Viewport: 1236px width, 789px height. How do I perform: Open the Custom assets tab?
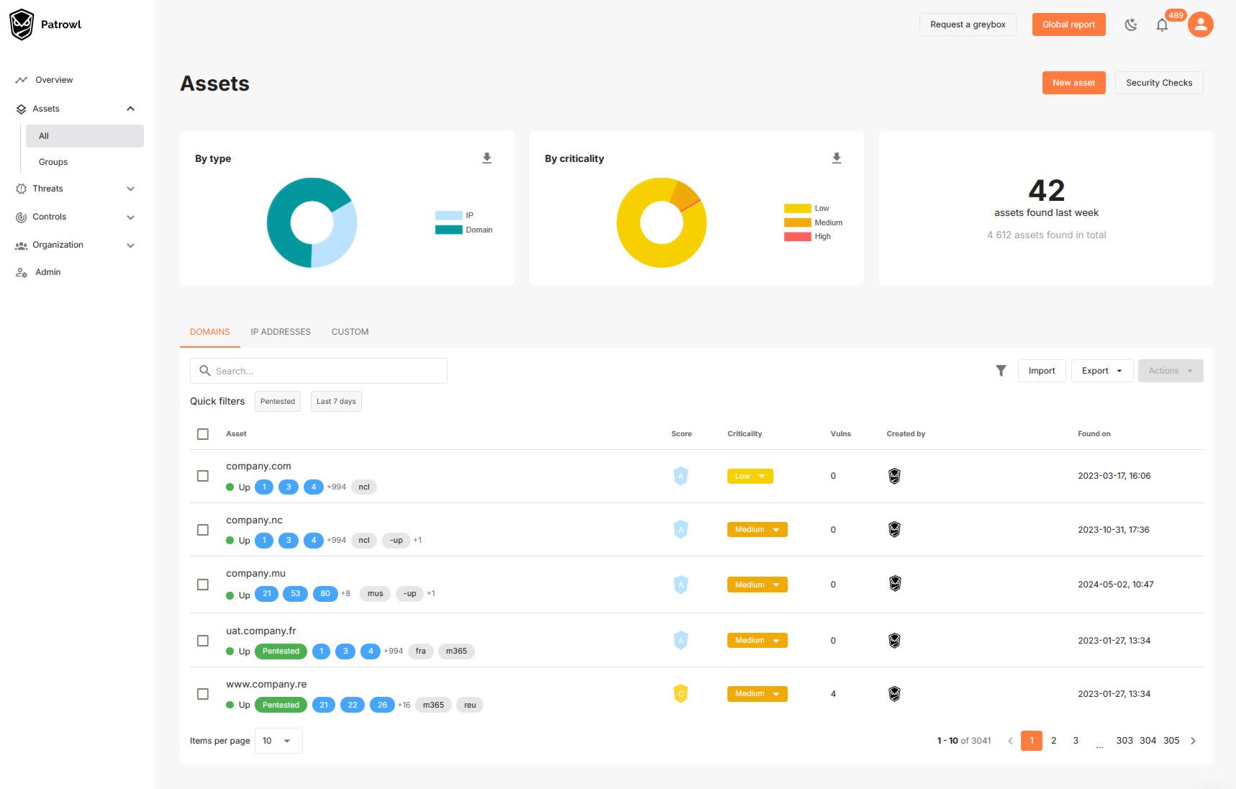(x=350, y=332)
